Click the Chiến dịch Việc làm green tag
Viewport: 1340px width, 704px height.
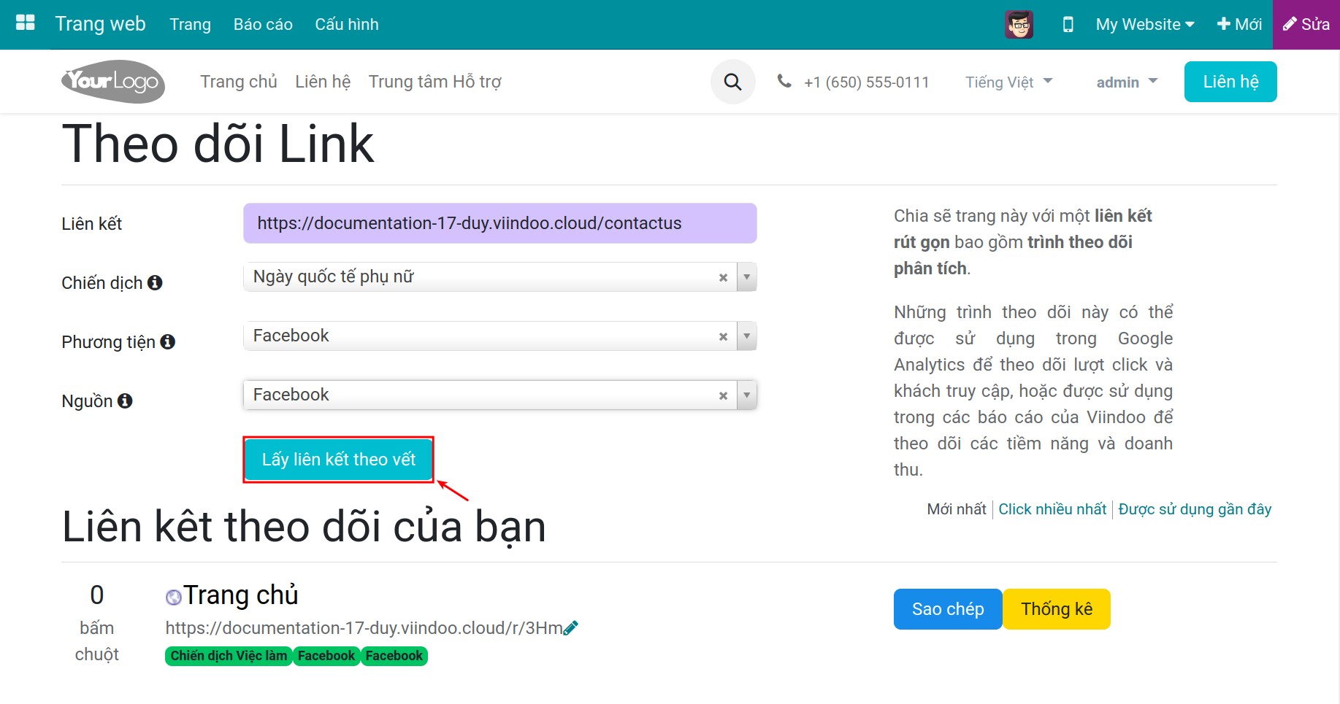point(229,656)
